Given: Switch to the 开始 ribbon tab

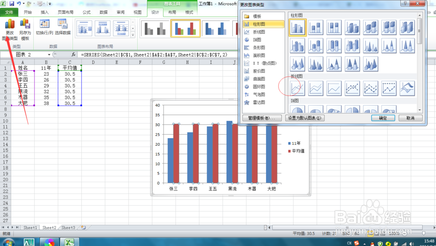Looking at the screenshot, I should 27,12.
